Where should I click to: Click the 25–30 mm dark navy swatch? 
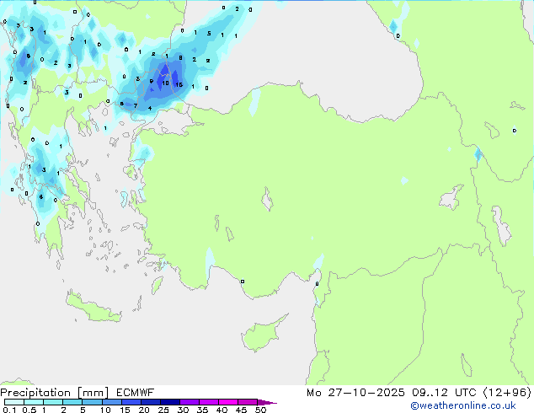(169, 402)
